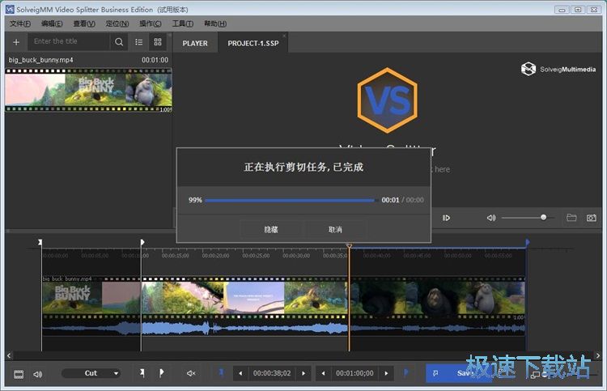This screenshot has width=607, height=391.
Task: Click the second white marker on timeline ruler
Action: coord(142,242)
